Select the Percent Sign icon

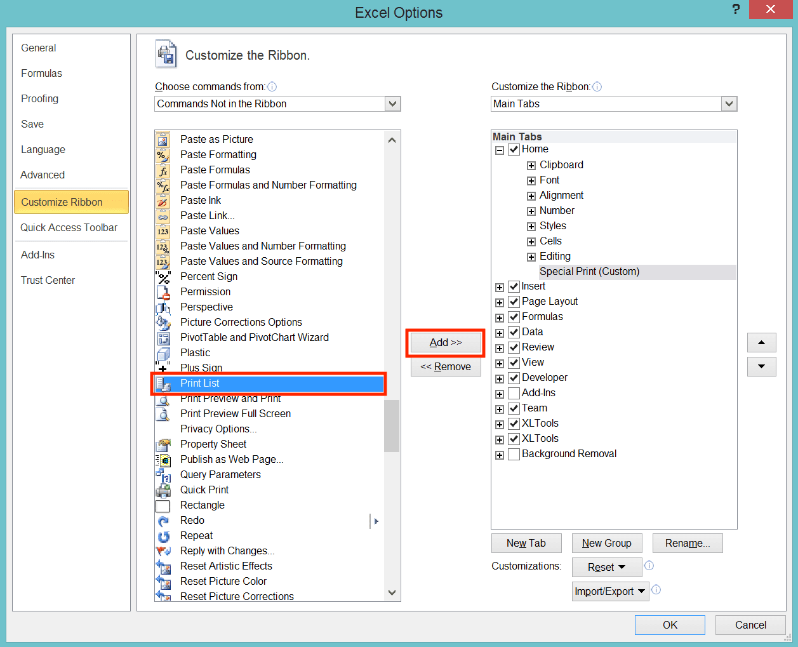[x=163, y=277]
